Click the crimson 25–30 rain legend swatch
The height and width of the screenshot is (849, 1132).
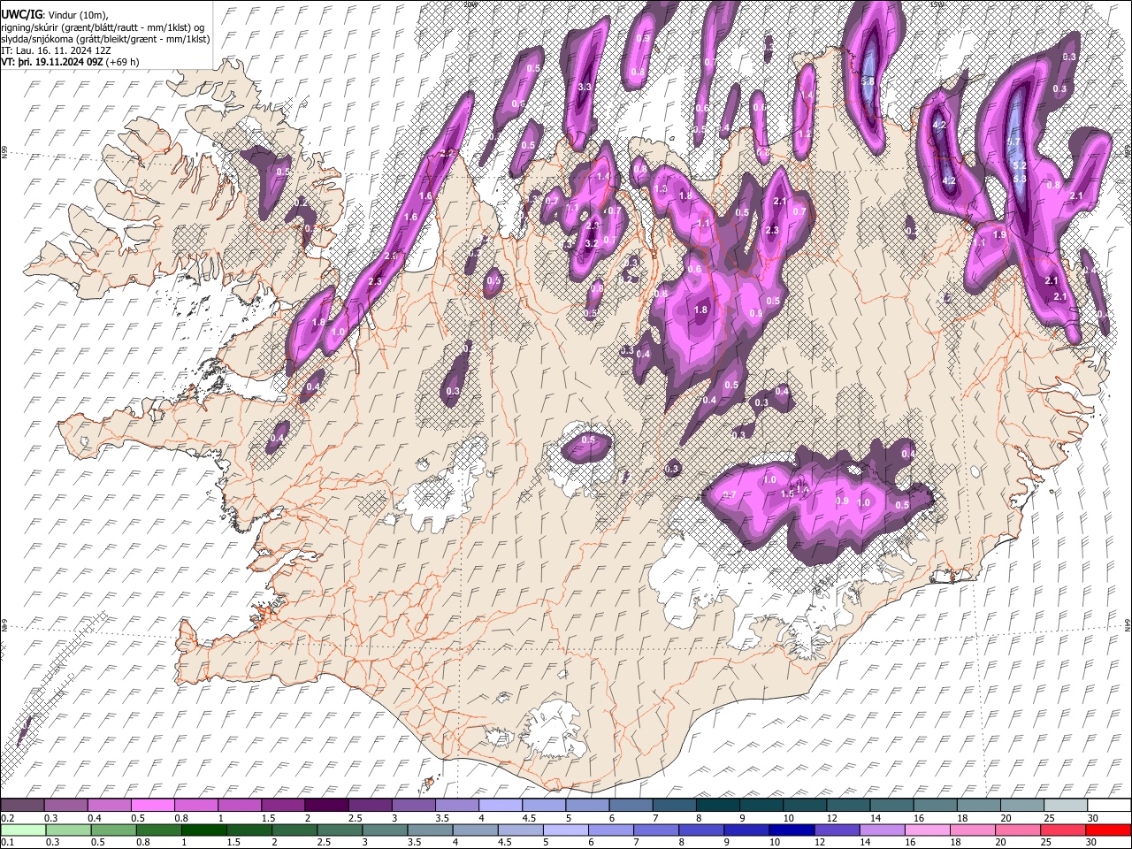tap(1065, 830)
